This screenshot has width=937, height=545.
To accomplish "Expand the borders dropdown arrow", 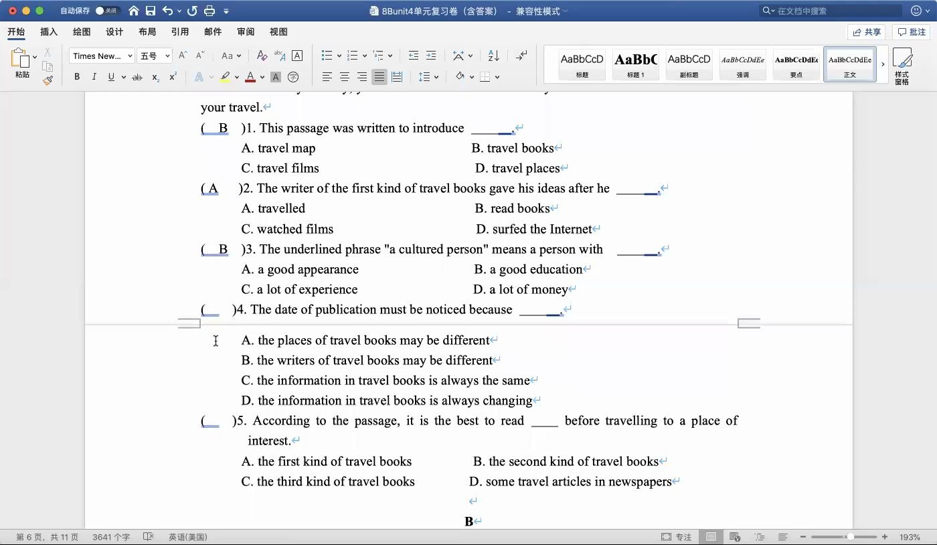I will [498, 77].
